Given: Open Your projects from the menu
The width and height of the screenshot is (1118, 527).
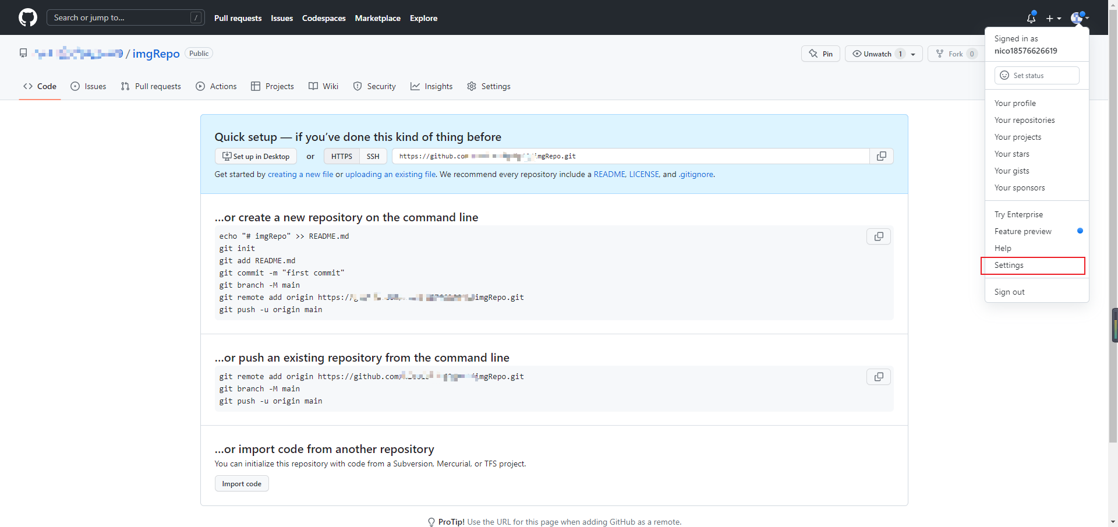Looking at the screenshot, I should tap(1036, 137).
